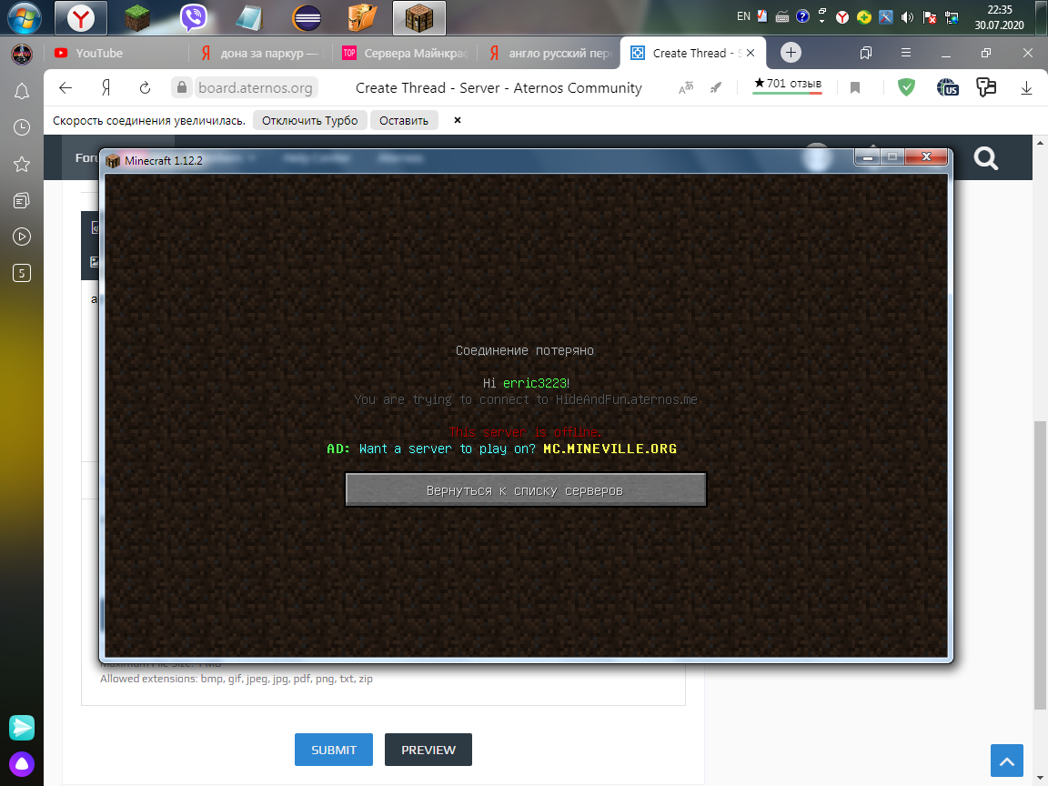Click the dark PREVIEW button
This screenshot has width=1048, height=786.
tap(428, 750)
